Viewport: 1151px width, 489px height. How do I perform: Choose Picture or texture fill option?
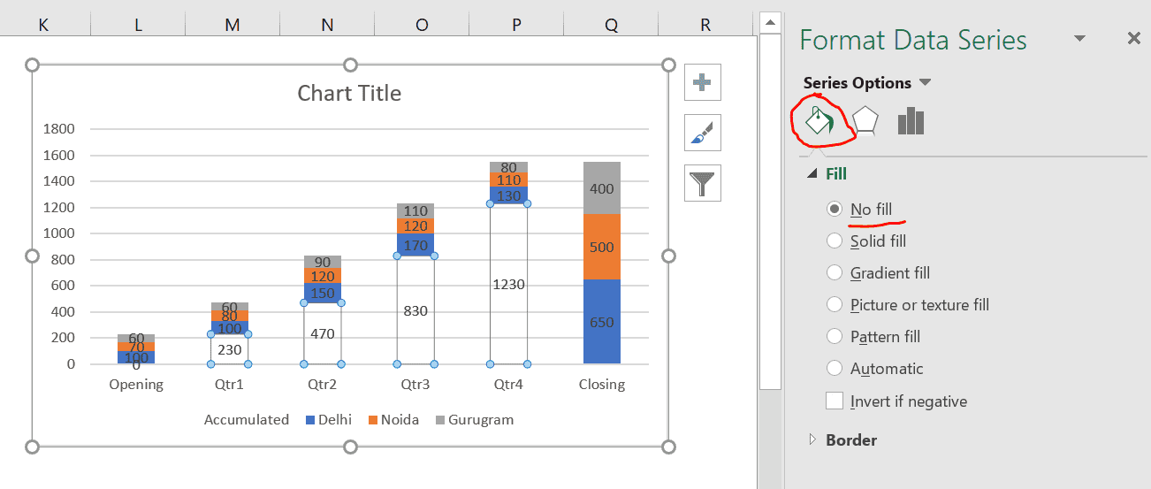tap(834, 305)
